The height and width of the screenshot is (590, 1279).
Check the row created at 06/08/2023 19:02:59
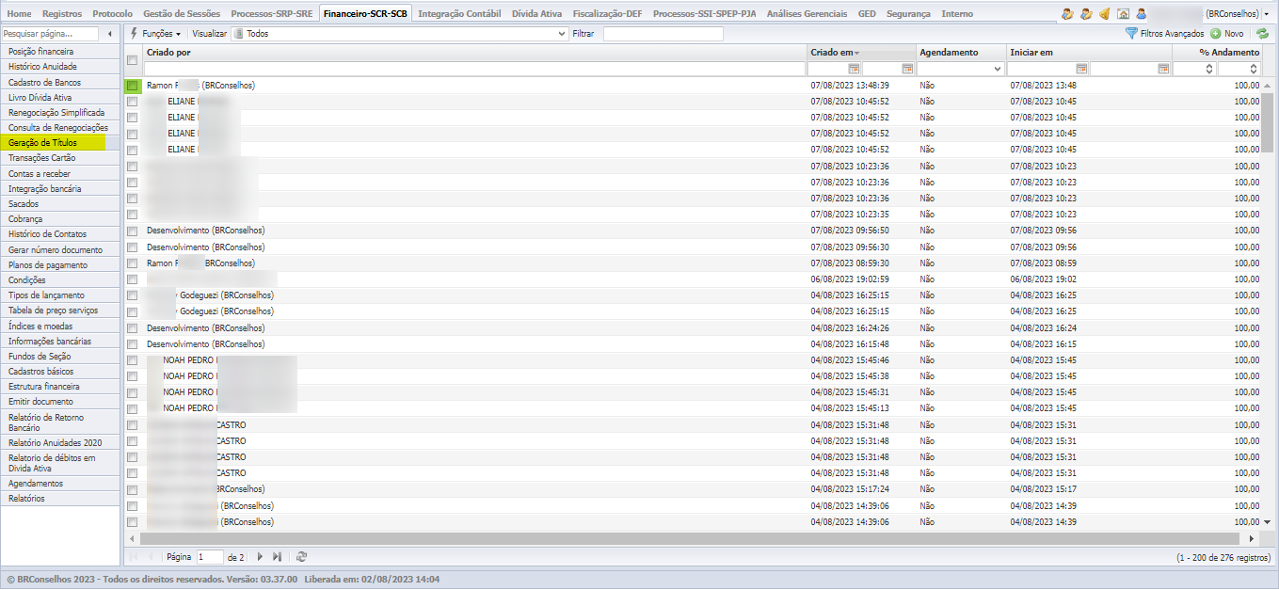(133, 279)
